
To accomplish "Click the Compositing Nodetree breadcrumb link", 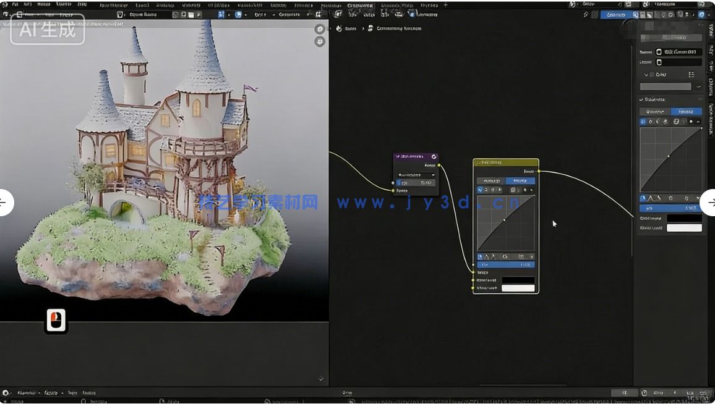I will (399, 28).
